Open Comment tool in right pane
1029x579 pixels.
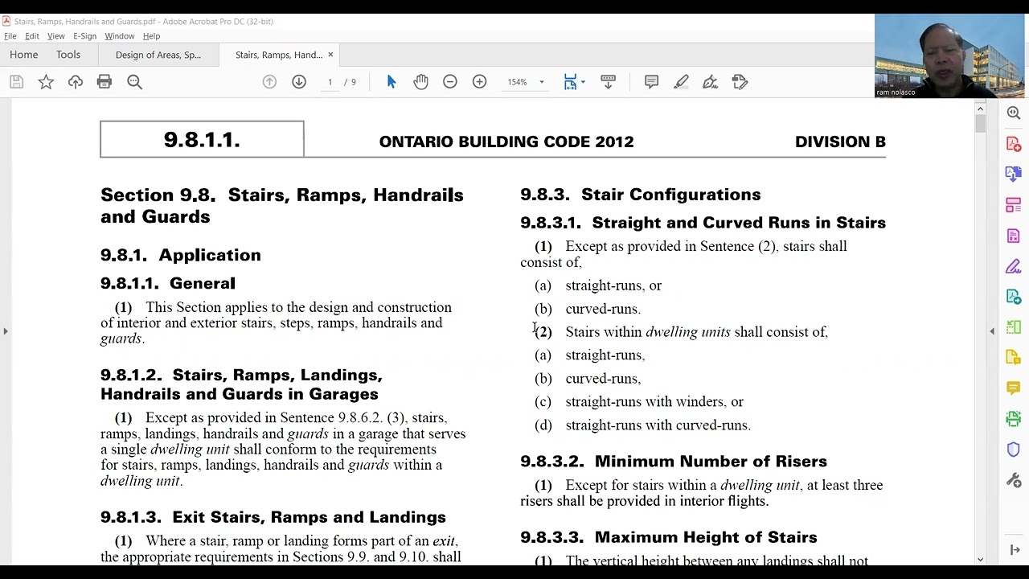tap(1014, 388)
